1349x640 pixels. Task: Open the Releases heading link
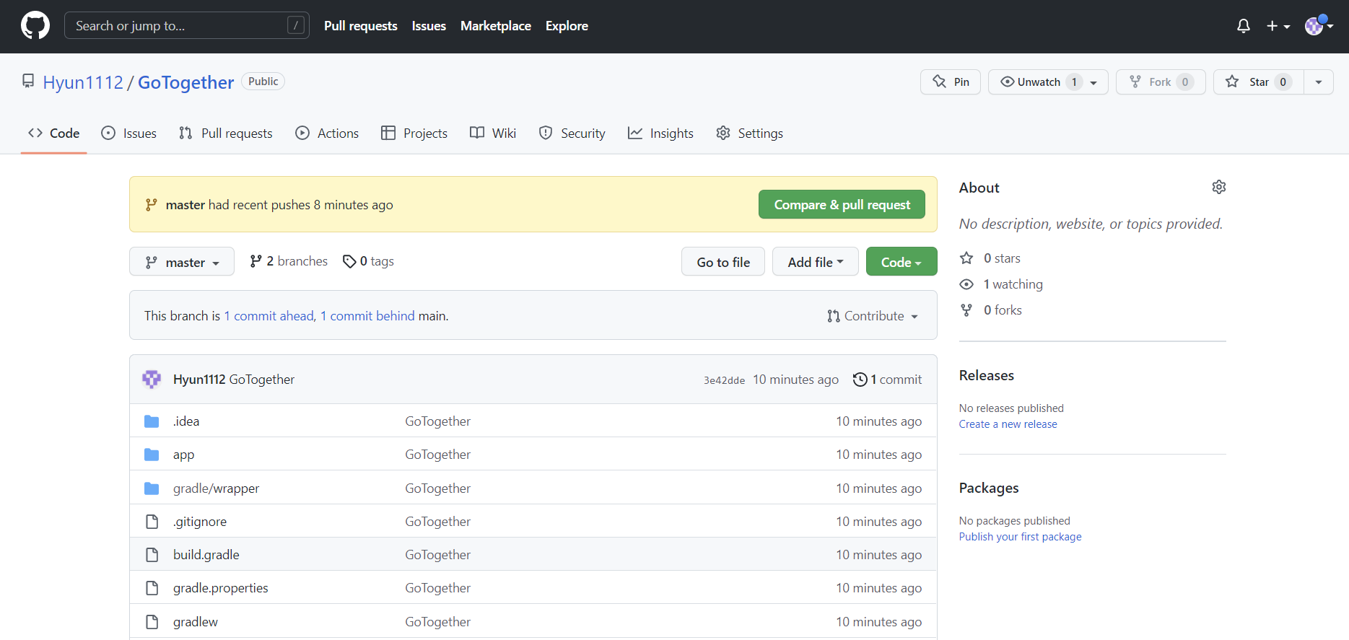(x=986, y=375)
